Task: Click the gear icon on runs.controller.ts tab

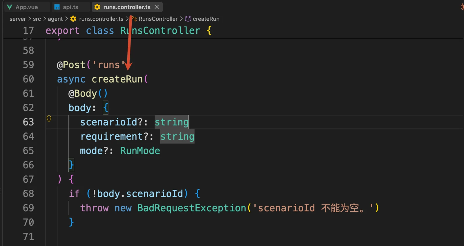Action: (97, 7)
